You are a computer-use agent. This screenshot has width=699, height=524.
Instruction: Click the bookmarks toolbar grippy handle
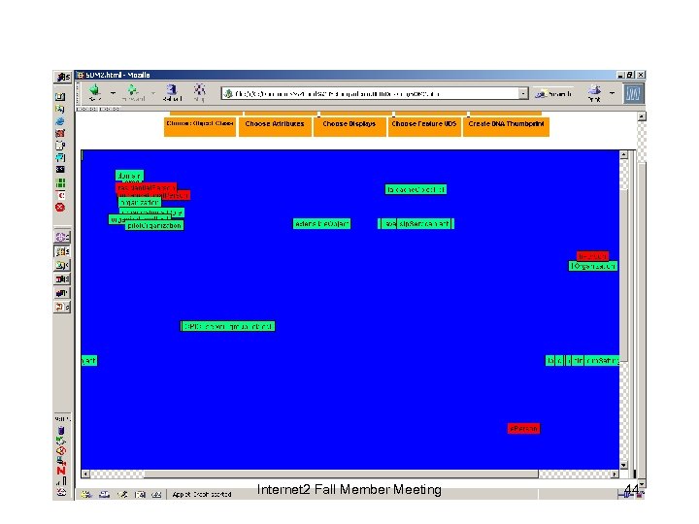pyautogui.click(x=87, y=109)
